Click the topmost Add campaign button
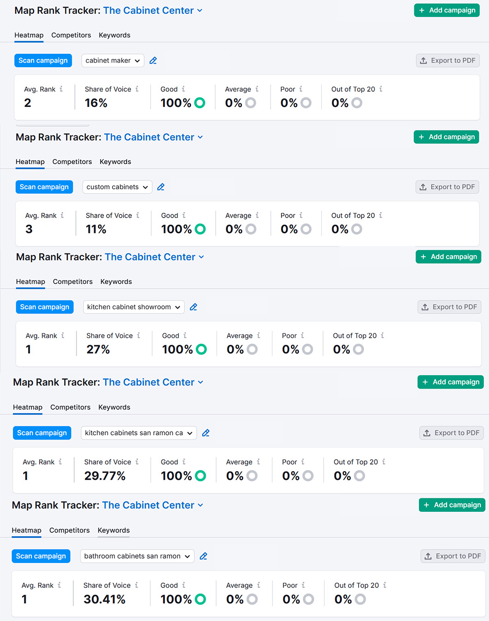Viewport: 489px width, 621px height. coord(447,10)
